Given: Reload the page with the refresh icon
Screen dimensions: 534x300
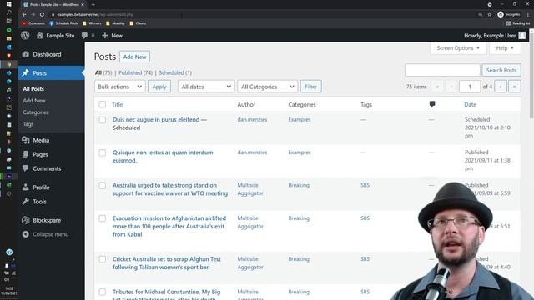Looking at the screenshot, I should [x=42, y=15].
